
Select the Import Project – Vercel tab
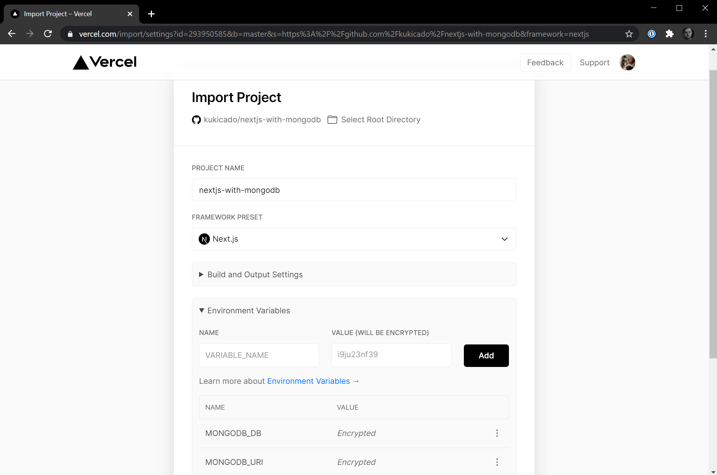tap(71, 14)
